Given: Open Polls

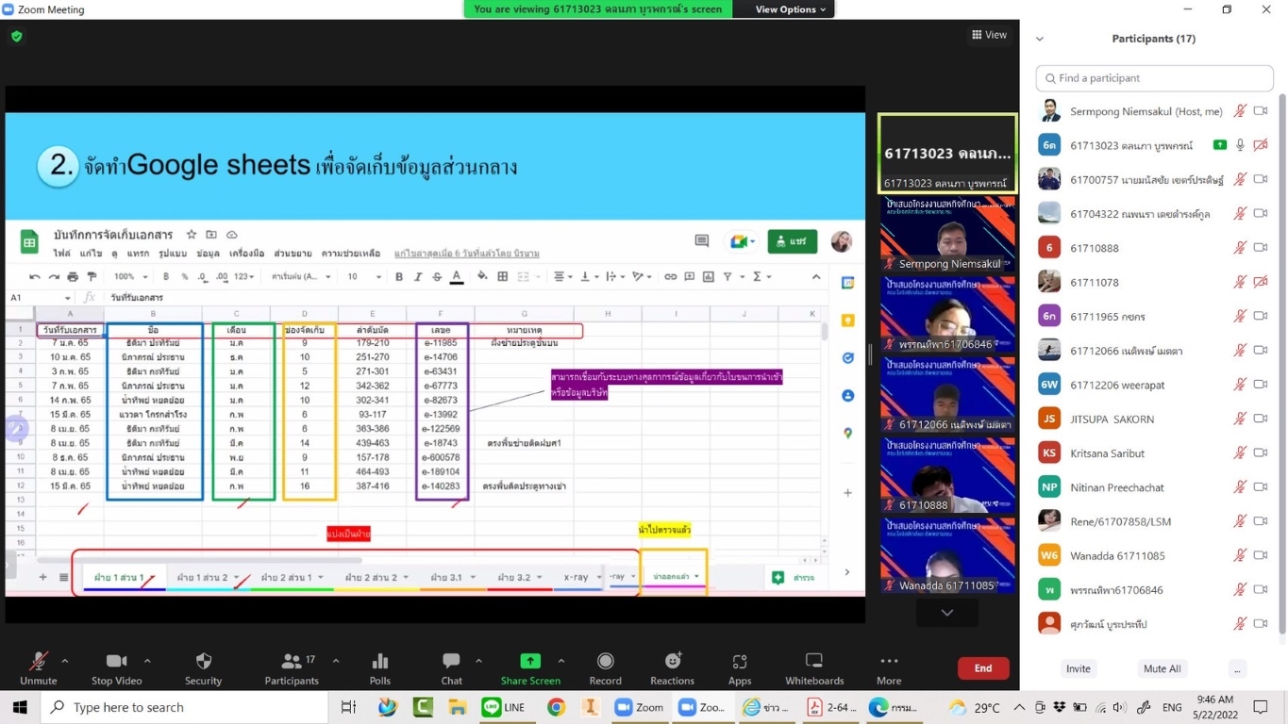Looking at the screenshot, I should [x=380, y=668].
